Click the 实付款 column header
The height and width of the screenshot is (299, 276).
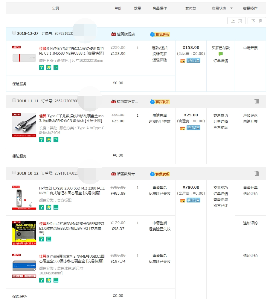point(191,8)
